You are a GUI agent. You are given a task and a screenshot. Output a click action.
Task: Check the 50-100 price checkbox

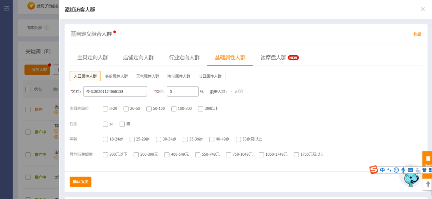[x=149, y=109]
